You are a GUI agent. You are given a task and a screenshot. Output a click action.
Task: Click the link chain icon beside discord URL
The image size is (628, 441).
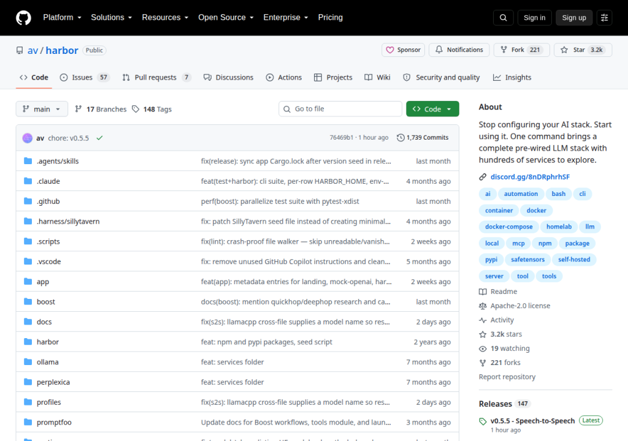[x=483, y=177]
